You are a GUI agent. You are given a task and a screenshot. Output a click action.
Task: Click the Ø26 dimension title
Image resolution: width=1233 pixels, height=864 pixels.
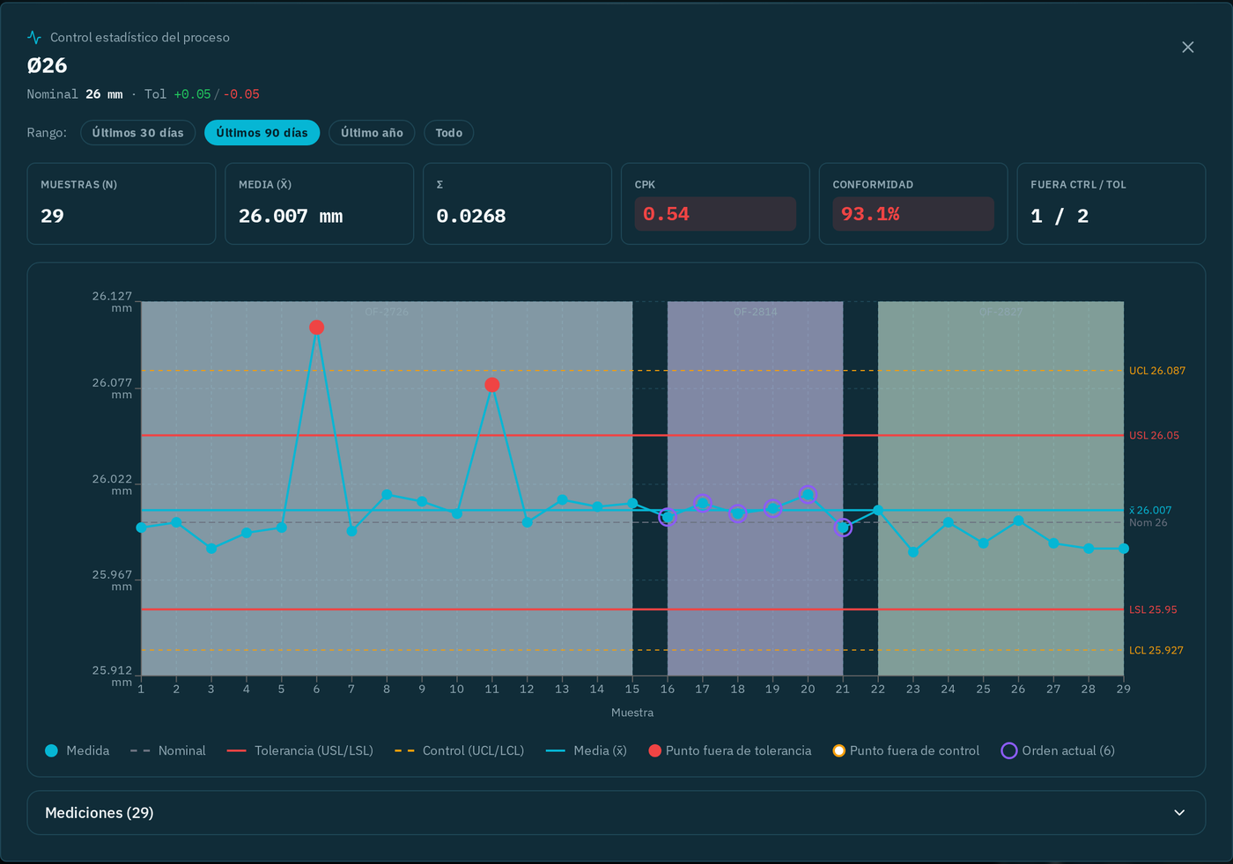tap(48, 65)
